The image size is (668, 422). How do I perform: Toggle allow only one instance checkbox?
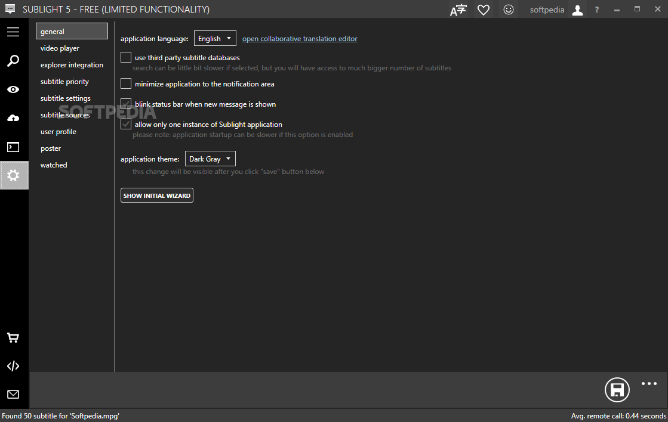pos(126,124)
